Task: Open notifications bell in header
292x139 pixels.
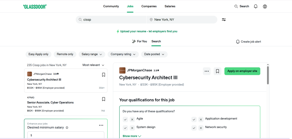Action: click(256, 6)
